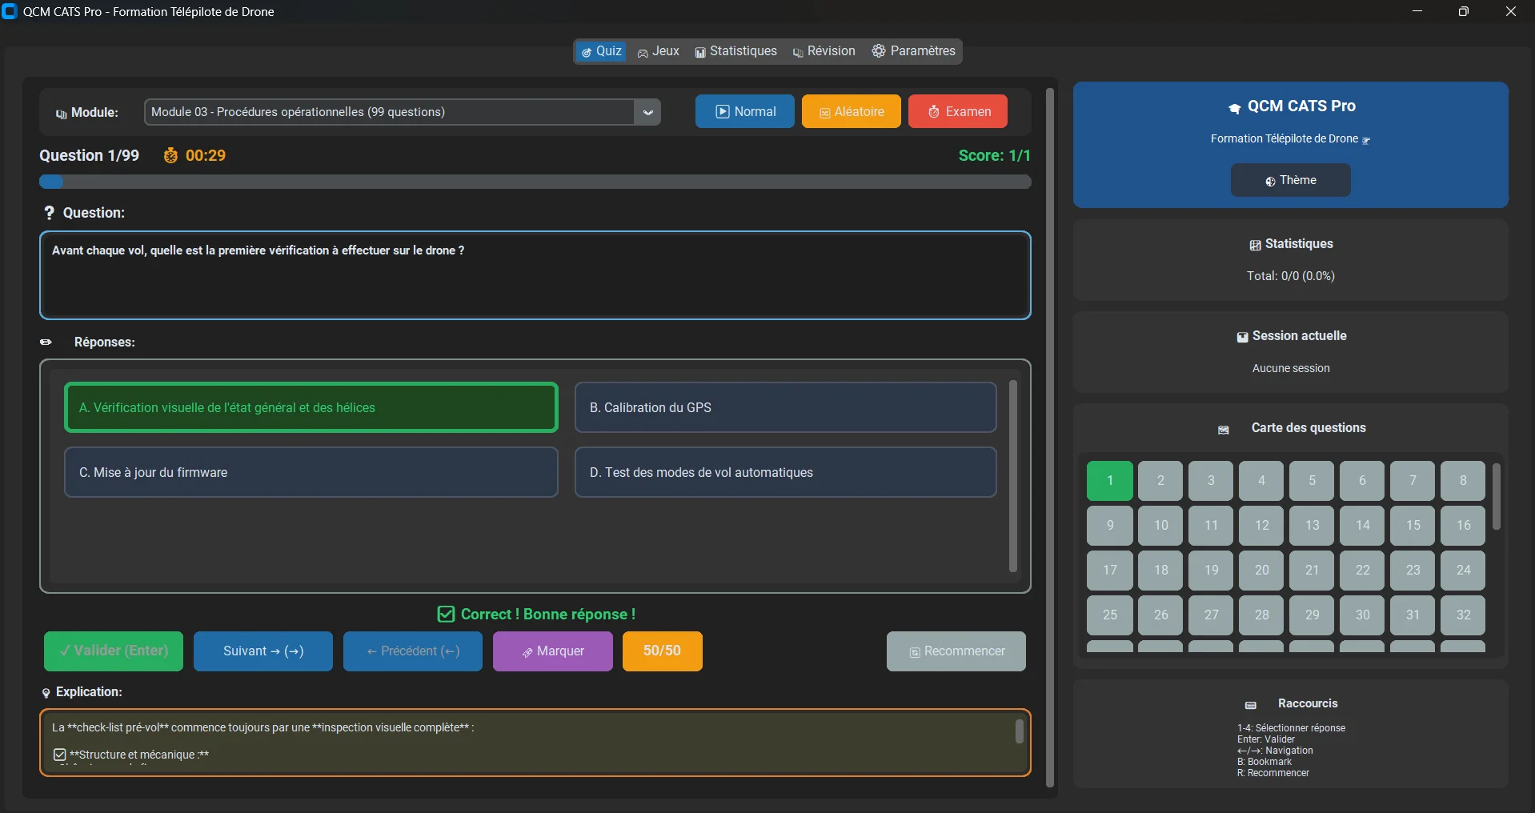1535x813 pixels.
Task: Go to next question with Suivant
Action: coord(263,651)
